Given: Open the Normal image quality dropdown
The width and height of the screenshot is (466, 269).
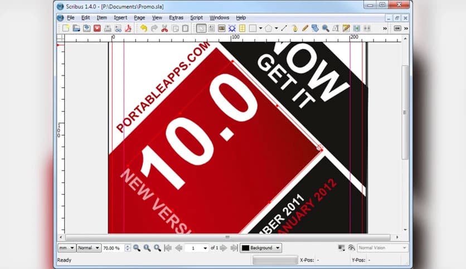Looking at the screenshot, I should point(89,248).
